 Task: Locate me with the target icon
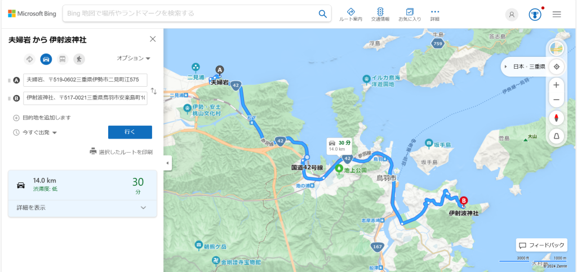556,67
